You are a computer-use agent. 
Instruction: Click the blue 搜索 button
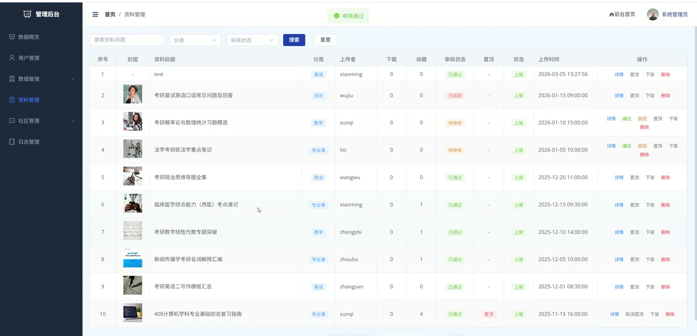294,40
